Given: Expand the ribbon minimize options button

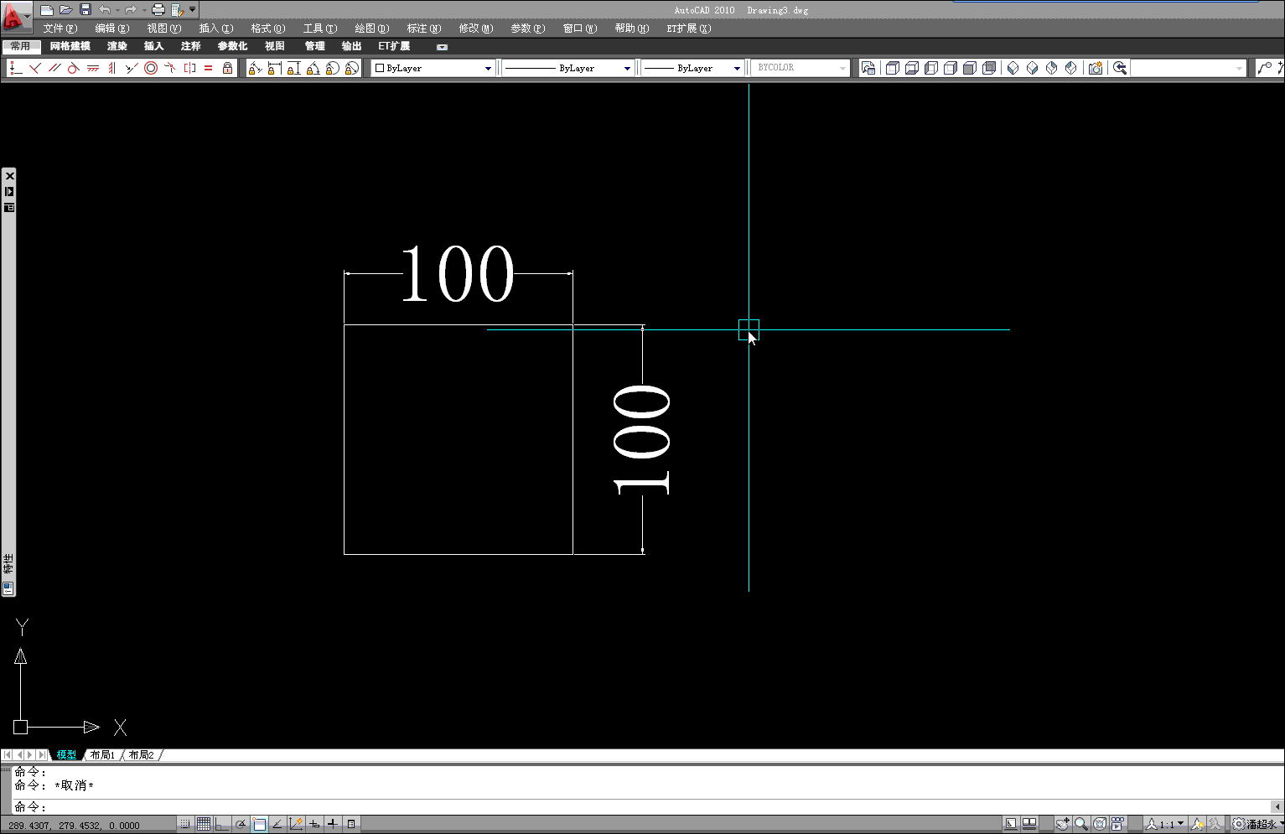Looking at the screenshot, I should coord(443,47).
